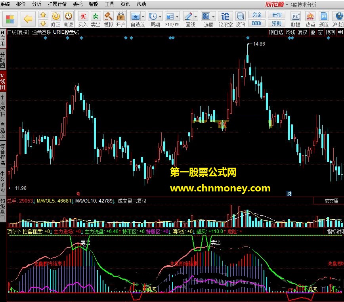Open the 委托 menu
344x302 pixels.
(x=78, y=4)
